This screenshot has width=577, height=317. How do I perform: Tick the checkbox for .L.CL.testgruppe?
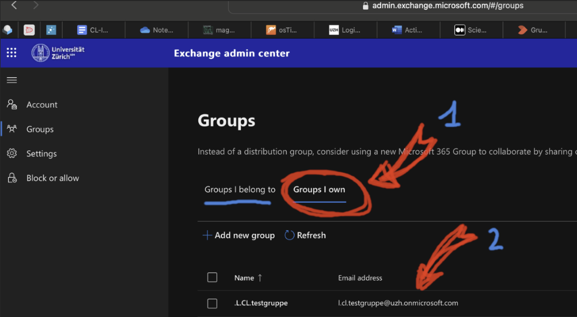(213, 303)
